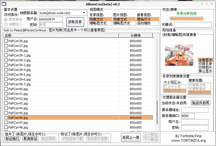Check the box for PaPCon43.jpg
The height and width of the screenshot is (146, 216).
coord(6,103)
